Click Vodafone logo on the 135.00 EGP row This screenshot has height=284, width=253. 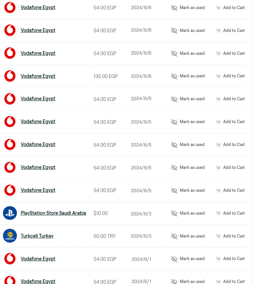(x=10, y=76)
